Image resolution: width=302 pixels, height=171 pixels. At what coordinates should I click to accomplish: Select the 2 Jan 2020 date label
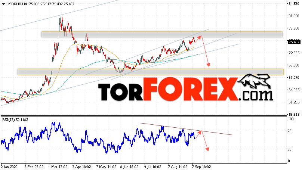(9, 167)
